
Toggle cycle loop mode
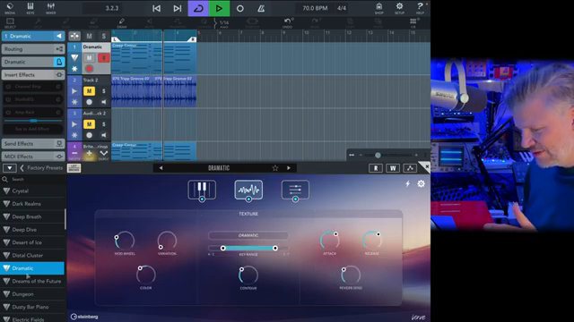click(x=198, y=8)
